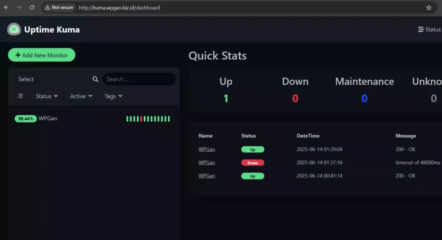Open the Active filter dropdown
The width and height of the screenshot is (442, 240).
[x=81, y=96]
